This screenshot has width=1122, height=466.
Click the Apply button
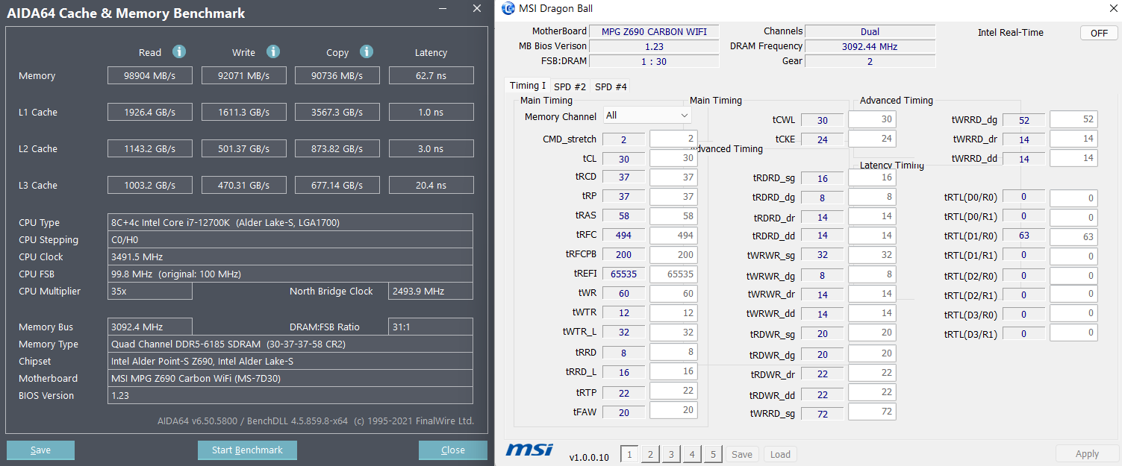pyautogui.click(x=1087, y=453)
